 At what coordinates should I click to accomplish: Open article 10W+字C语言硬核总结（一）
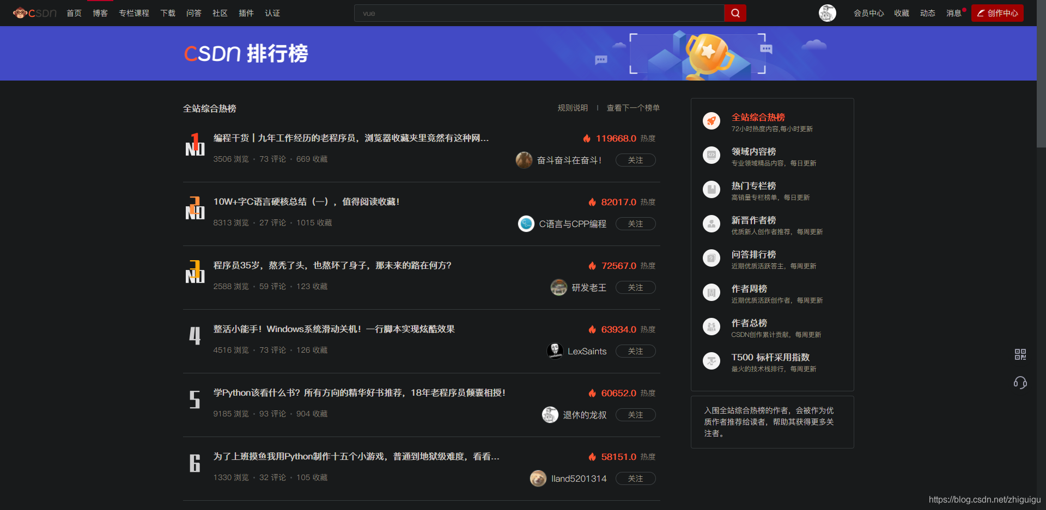[x=306, y=202]
